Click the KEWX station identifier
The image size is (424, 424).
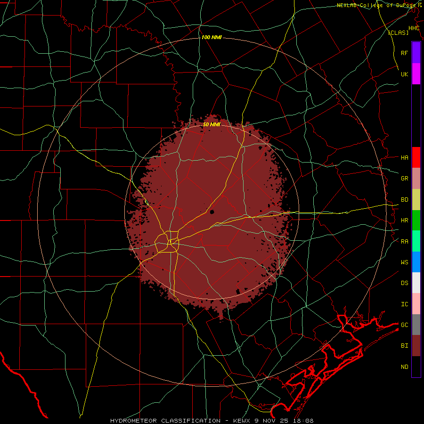242,421
